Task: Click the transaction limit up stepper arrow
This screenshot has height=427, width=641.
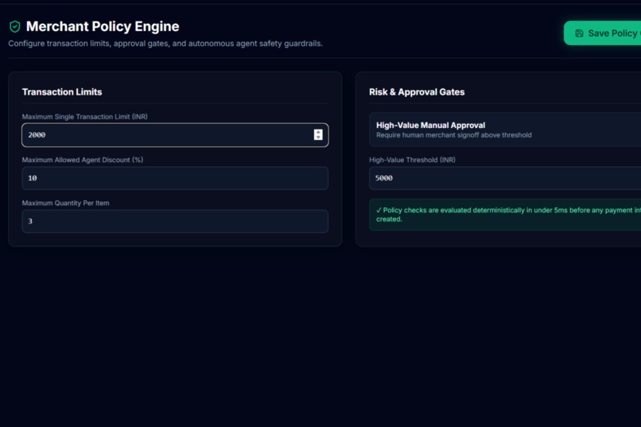Action: point(318,132)
